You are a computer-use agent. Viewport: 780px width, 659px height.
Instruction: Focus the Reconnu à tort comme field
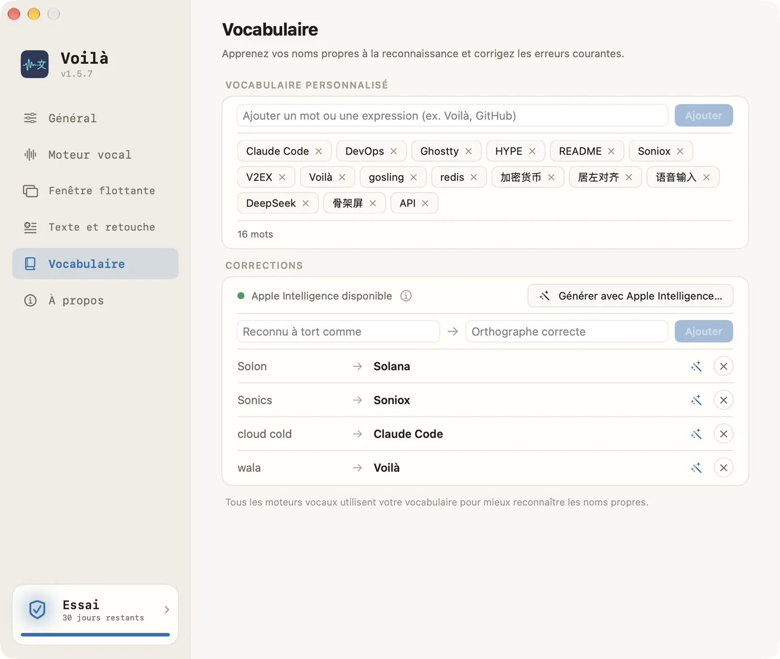(338, 331)
